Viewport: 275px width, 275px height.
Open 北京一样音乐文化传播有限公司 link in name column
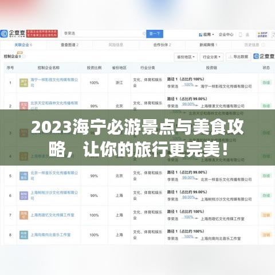click(54, 176)
